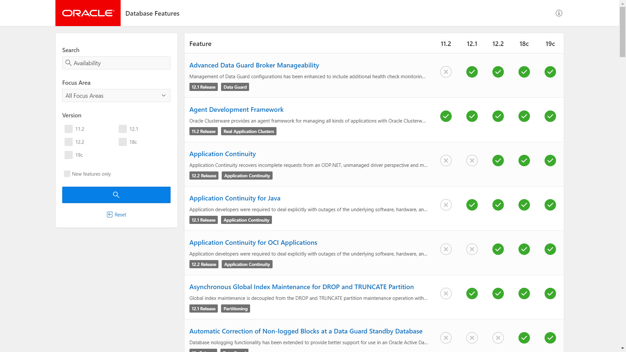This screenshot has width=626, height=352.
Task: Click the info icon in the header
Action: (559, 13)
